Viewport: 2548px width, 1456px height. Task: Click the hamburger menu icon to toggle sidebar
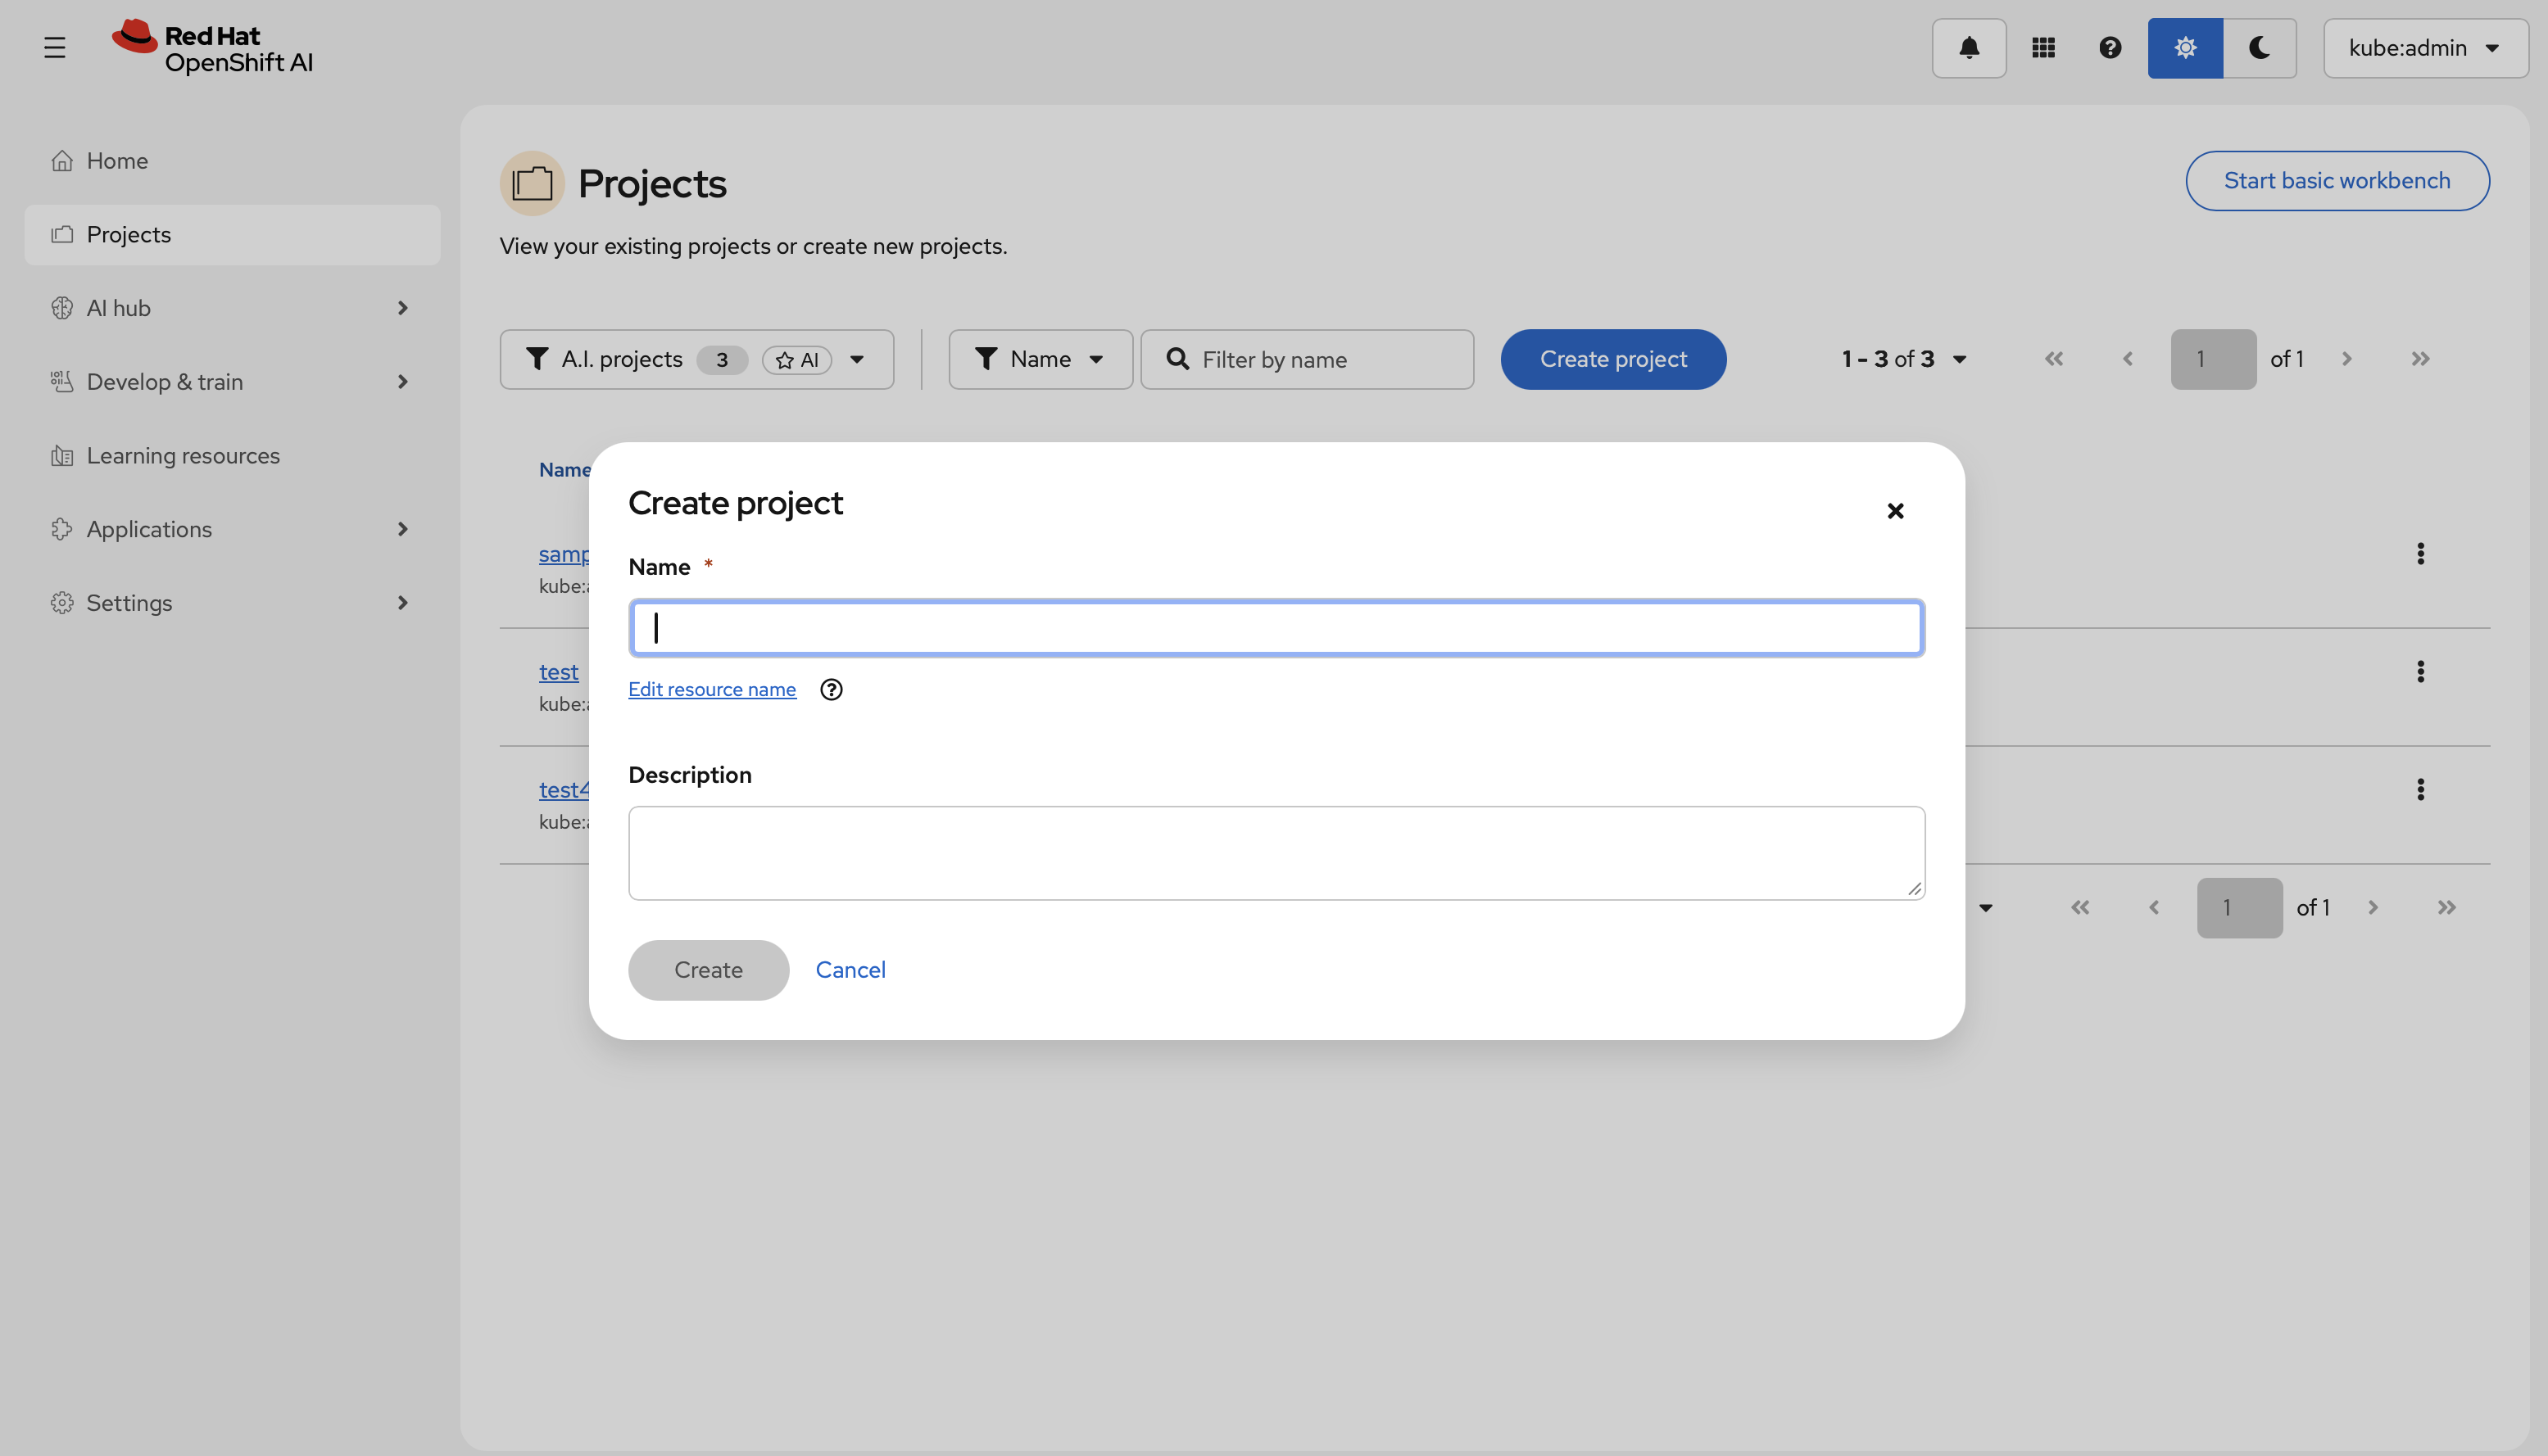pos(55,48)
